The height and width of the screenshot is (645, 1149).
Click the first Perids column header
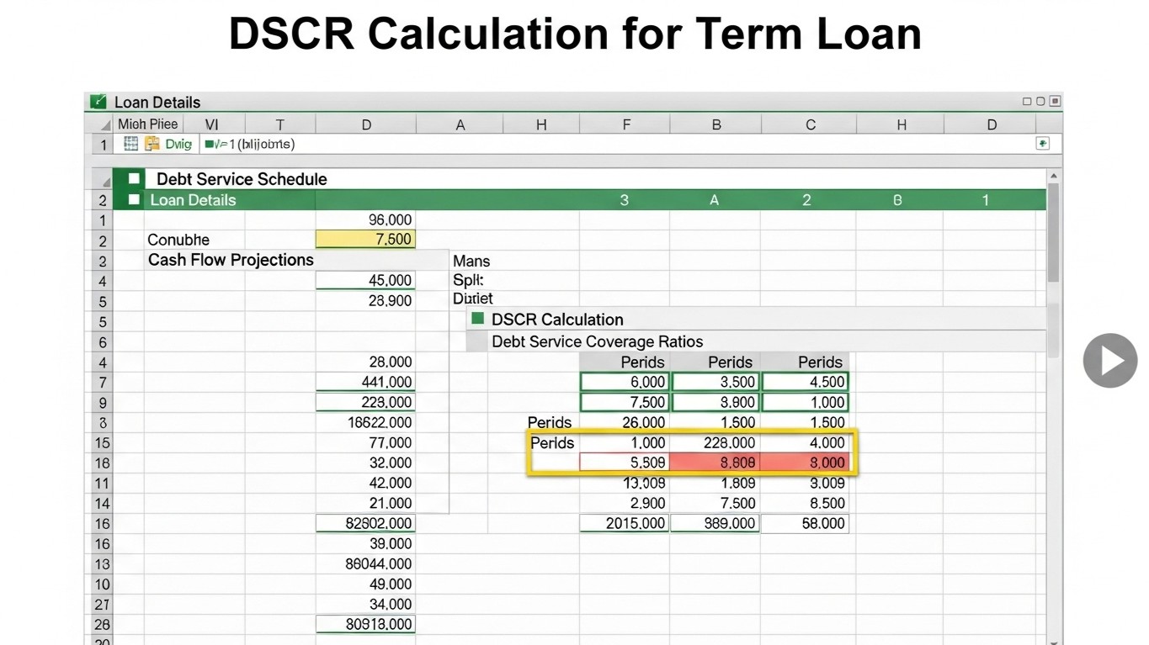tap(641, 362)
